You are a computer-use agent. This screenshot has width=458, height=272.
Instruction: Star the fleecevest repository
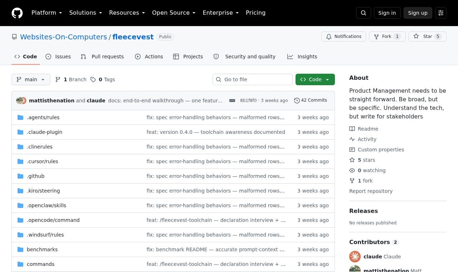[423, 37]
